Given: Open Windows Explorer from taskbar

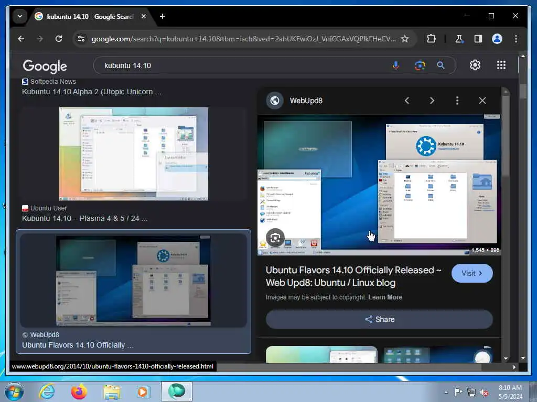Looking at the screenshot, I should [112, 392].
